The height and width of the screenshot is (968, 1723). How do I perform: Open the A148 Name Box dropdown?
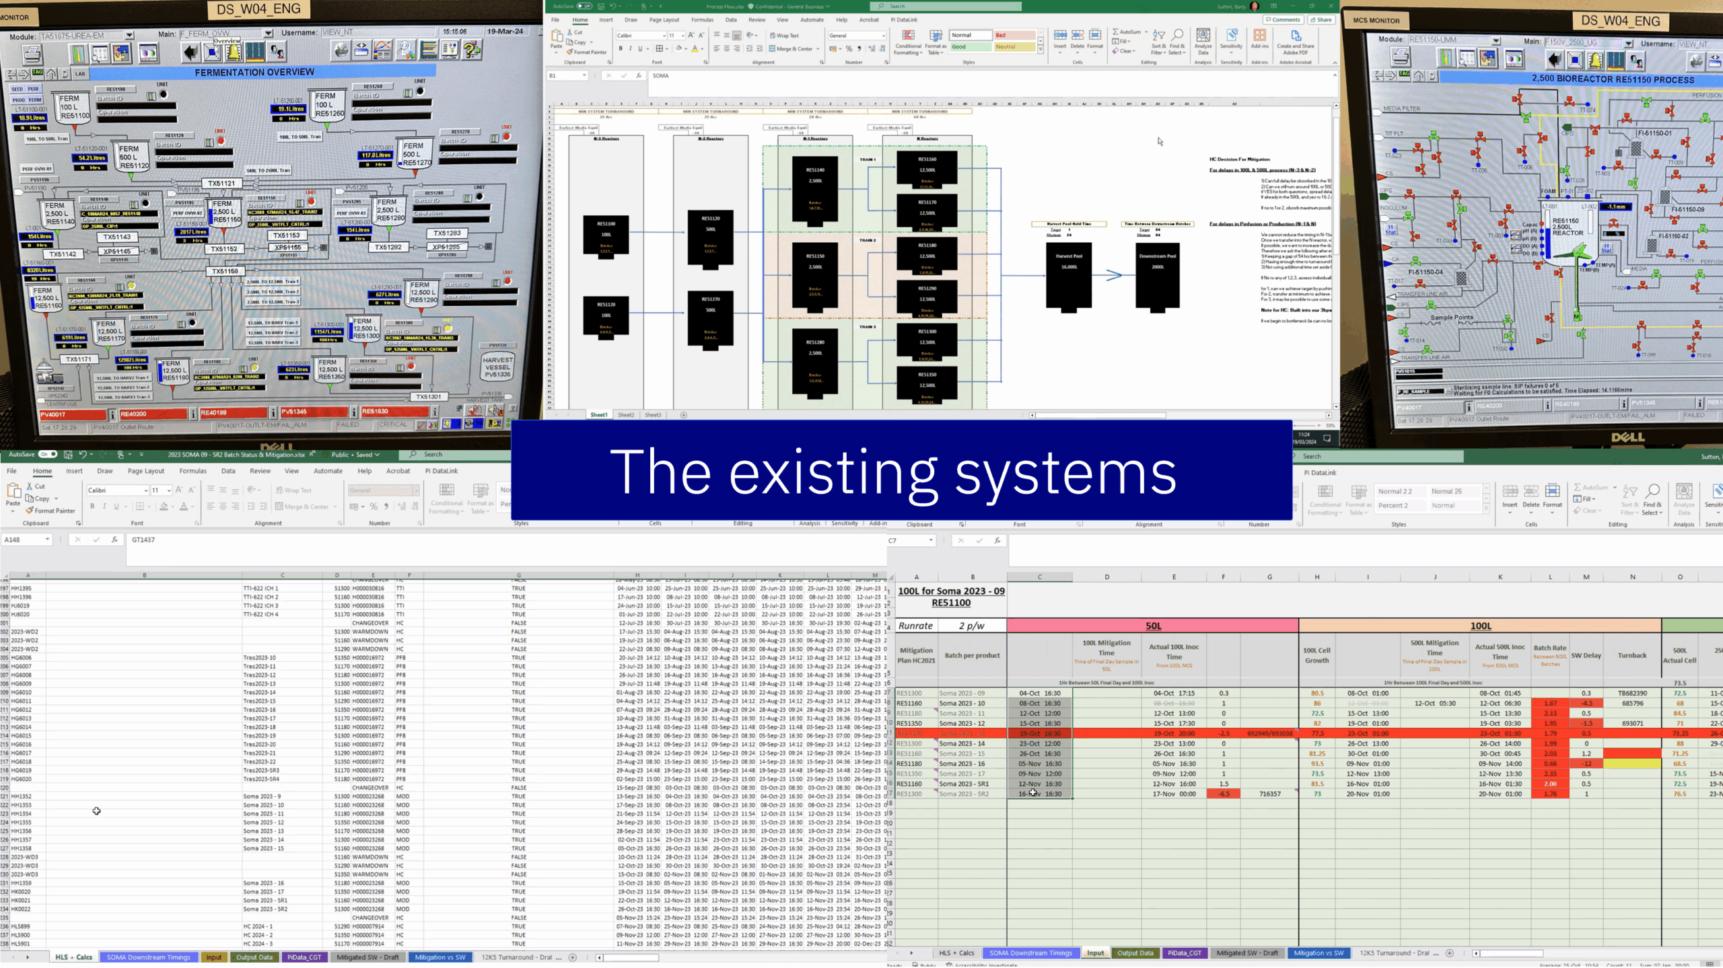(x=47, y=539)
